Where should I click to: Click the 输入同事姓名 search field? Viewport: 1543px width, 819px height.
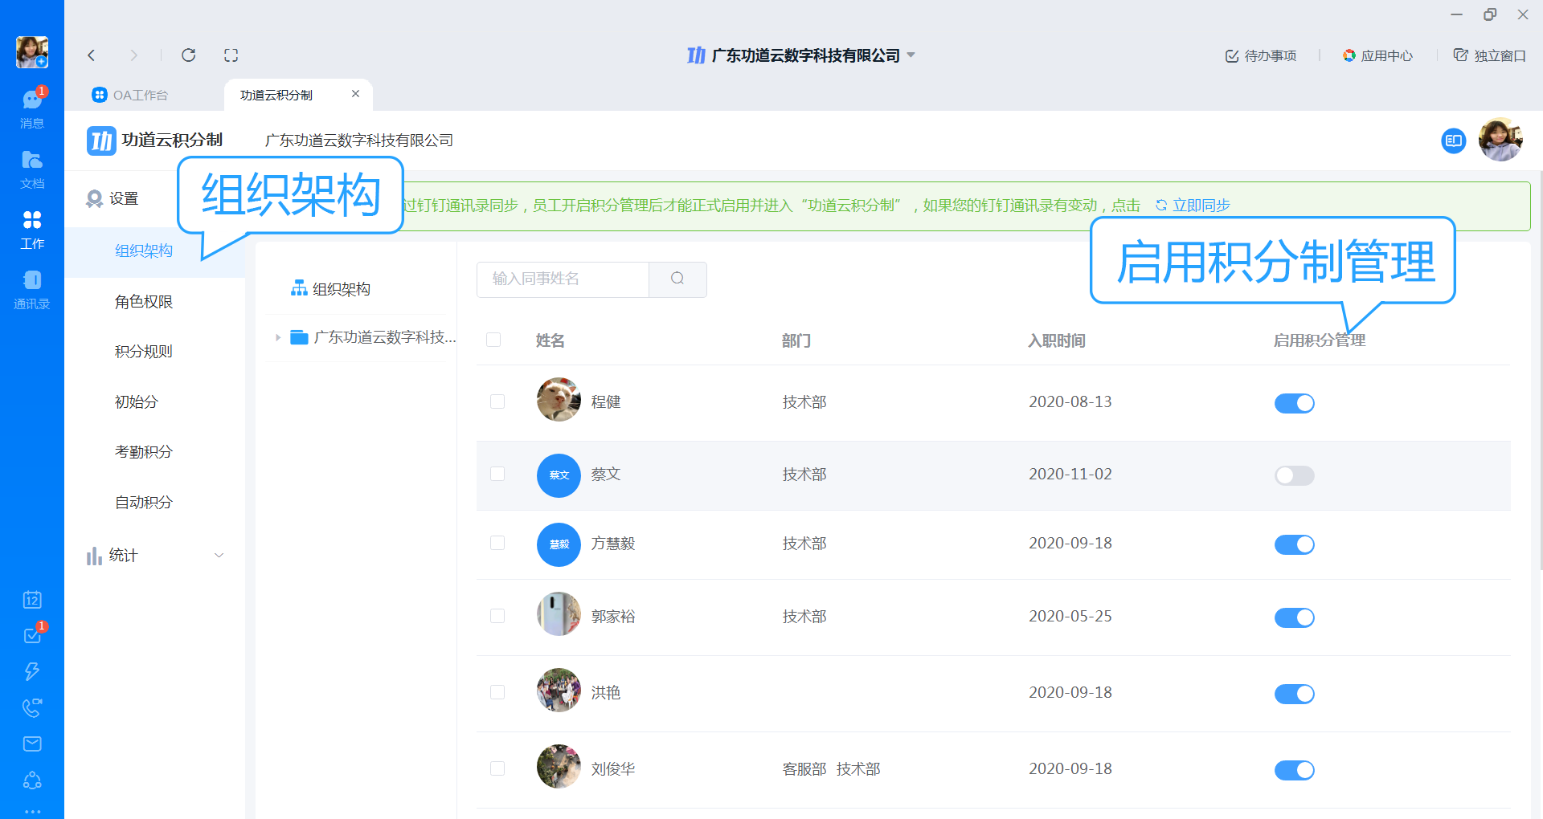pos(563,279)
